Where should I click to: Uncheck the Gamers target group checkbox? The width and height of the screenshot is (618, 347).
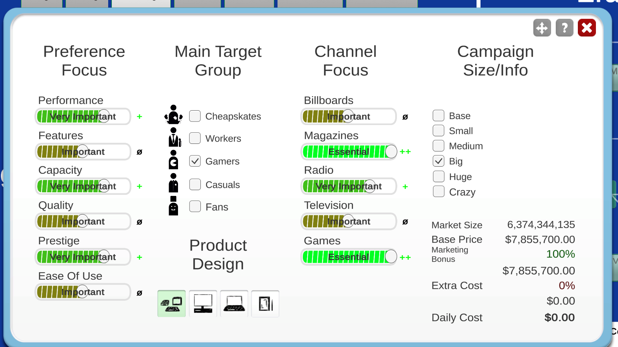tap(195, 161)
